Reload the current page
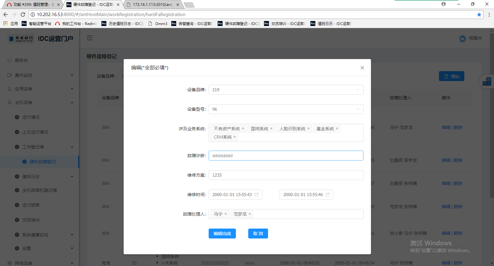This screenshot has height=266, width=494. [23, 15]
